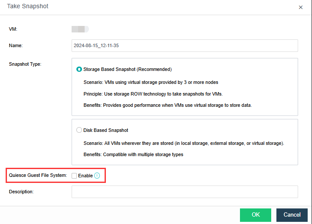Click the VM field label
The height and width of the screenshot is (224, 312).
coord(13,29)
